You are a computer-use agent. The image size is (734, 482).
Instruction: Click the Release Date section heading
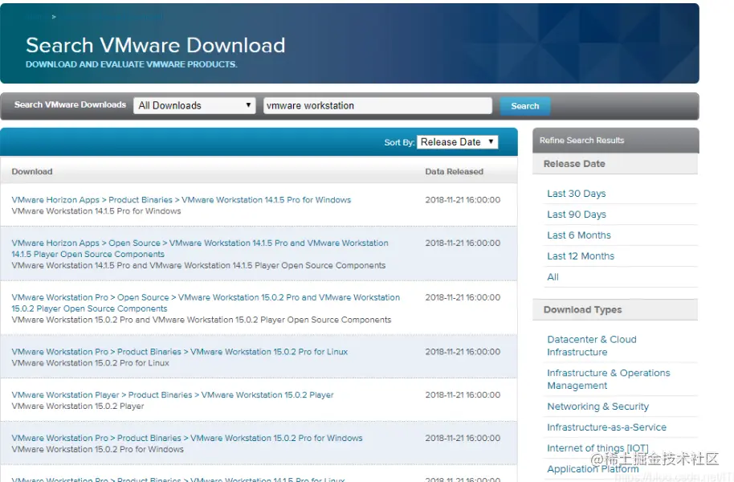[x=574, y=164]
